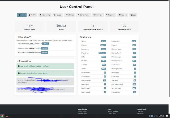Open the taskbar clock and date
This screenshot has width=170, height=118.
tap(162, 116)
